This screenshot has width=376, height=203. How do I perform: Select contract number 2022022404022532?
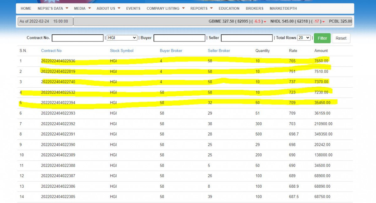[58, 92]
